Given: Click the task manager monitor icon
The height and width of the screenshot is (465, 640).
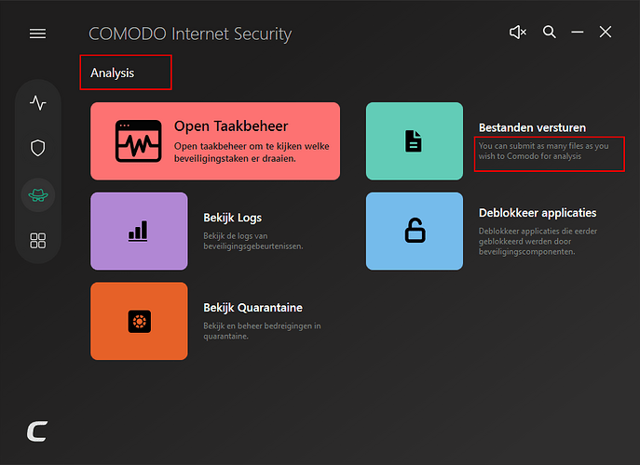Looking at the screenshot, I should click(x=138, y=141).
